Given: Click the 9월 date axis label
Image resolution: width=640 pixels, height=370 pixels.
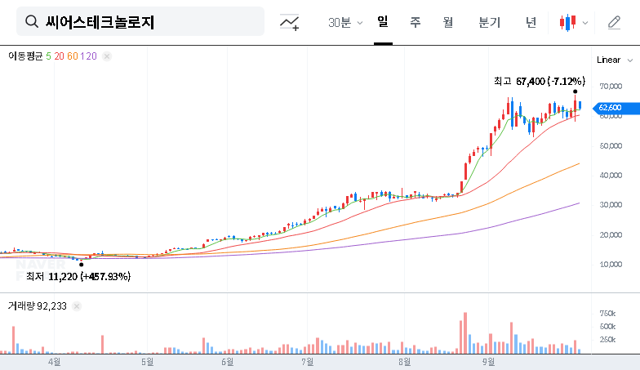Looking at the screenshot, I should [x=488, y=362].
